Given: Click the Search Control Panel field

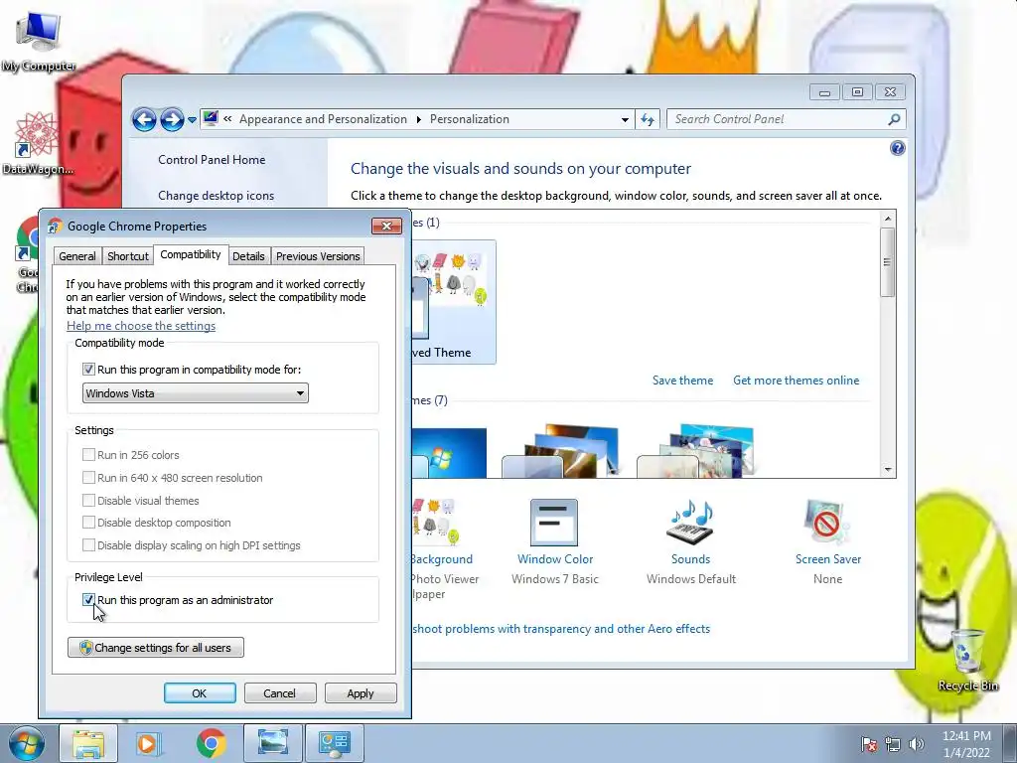Looking at the screenshot, I should 779,119.
